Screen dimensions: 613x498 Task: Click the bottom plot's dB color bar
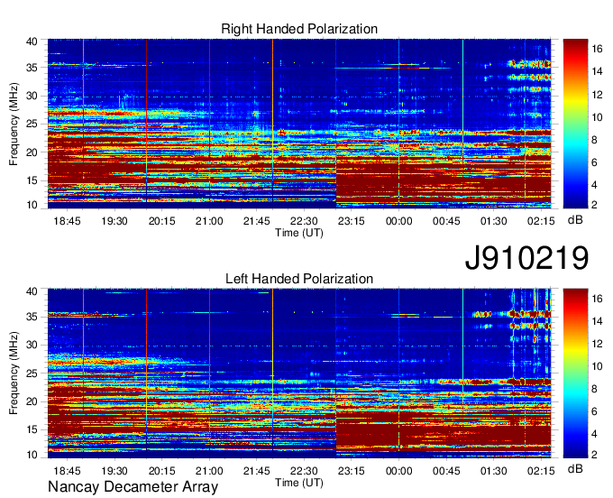pyautogui.click(x=575, y=373)
